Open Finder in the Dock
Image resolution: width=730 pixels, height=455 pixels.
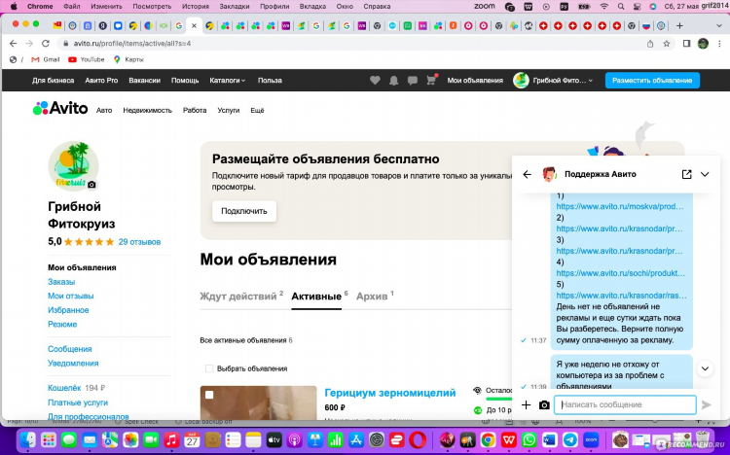[x=28, y=439]
